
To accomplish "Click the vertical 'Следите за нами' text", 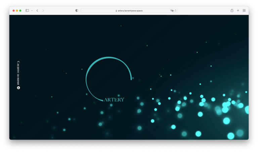I will (x=18, y=73).
